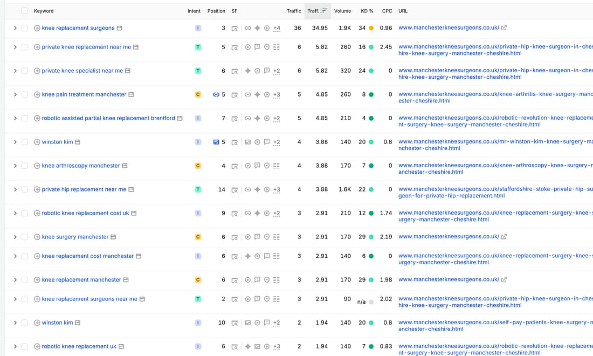The image size is (593, 356).
Task: Expand the 'knee replacement surgeons near me' row
Action: [x=15, y=299]
